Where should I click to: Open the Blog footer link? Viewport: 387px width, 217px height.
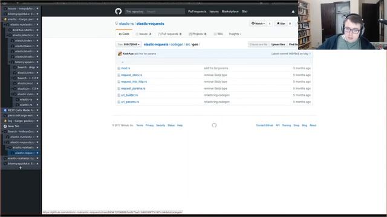pos(304,125)
